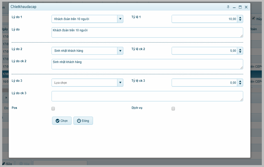Click the Xóa button in background window
Viewport: 264px width, 167px height.
coord(24,163)
